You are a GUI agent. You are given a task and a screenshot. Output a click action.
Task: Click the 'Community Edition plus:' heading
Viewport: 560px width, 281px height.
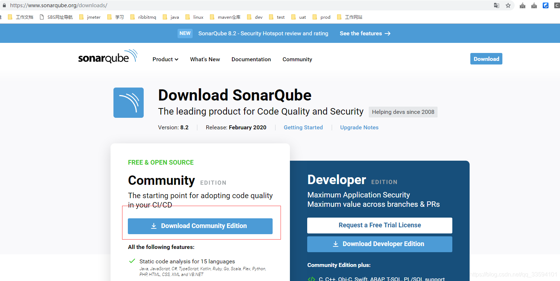point(339,265)
